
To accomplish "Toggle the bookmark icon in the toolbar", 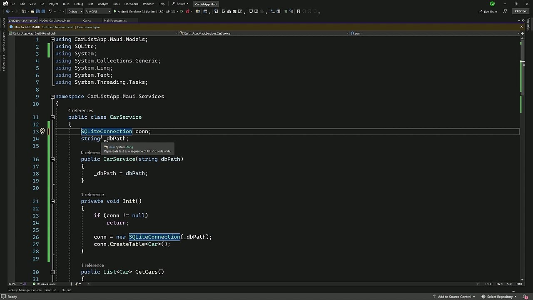I will (299, 11).
